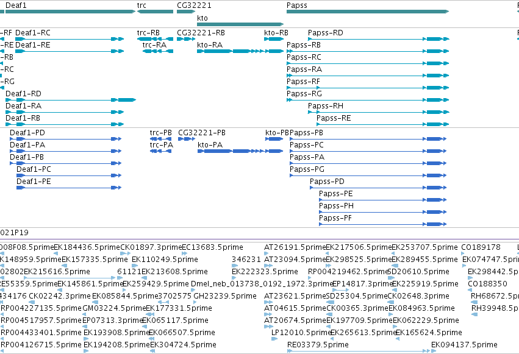
Task: Select transcript Deaf1-RA
Action: pyautogui.click(x=23, y=106)
